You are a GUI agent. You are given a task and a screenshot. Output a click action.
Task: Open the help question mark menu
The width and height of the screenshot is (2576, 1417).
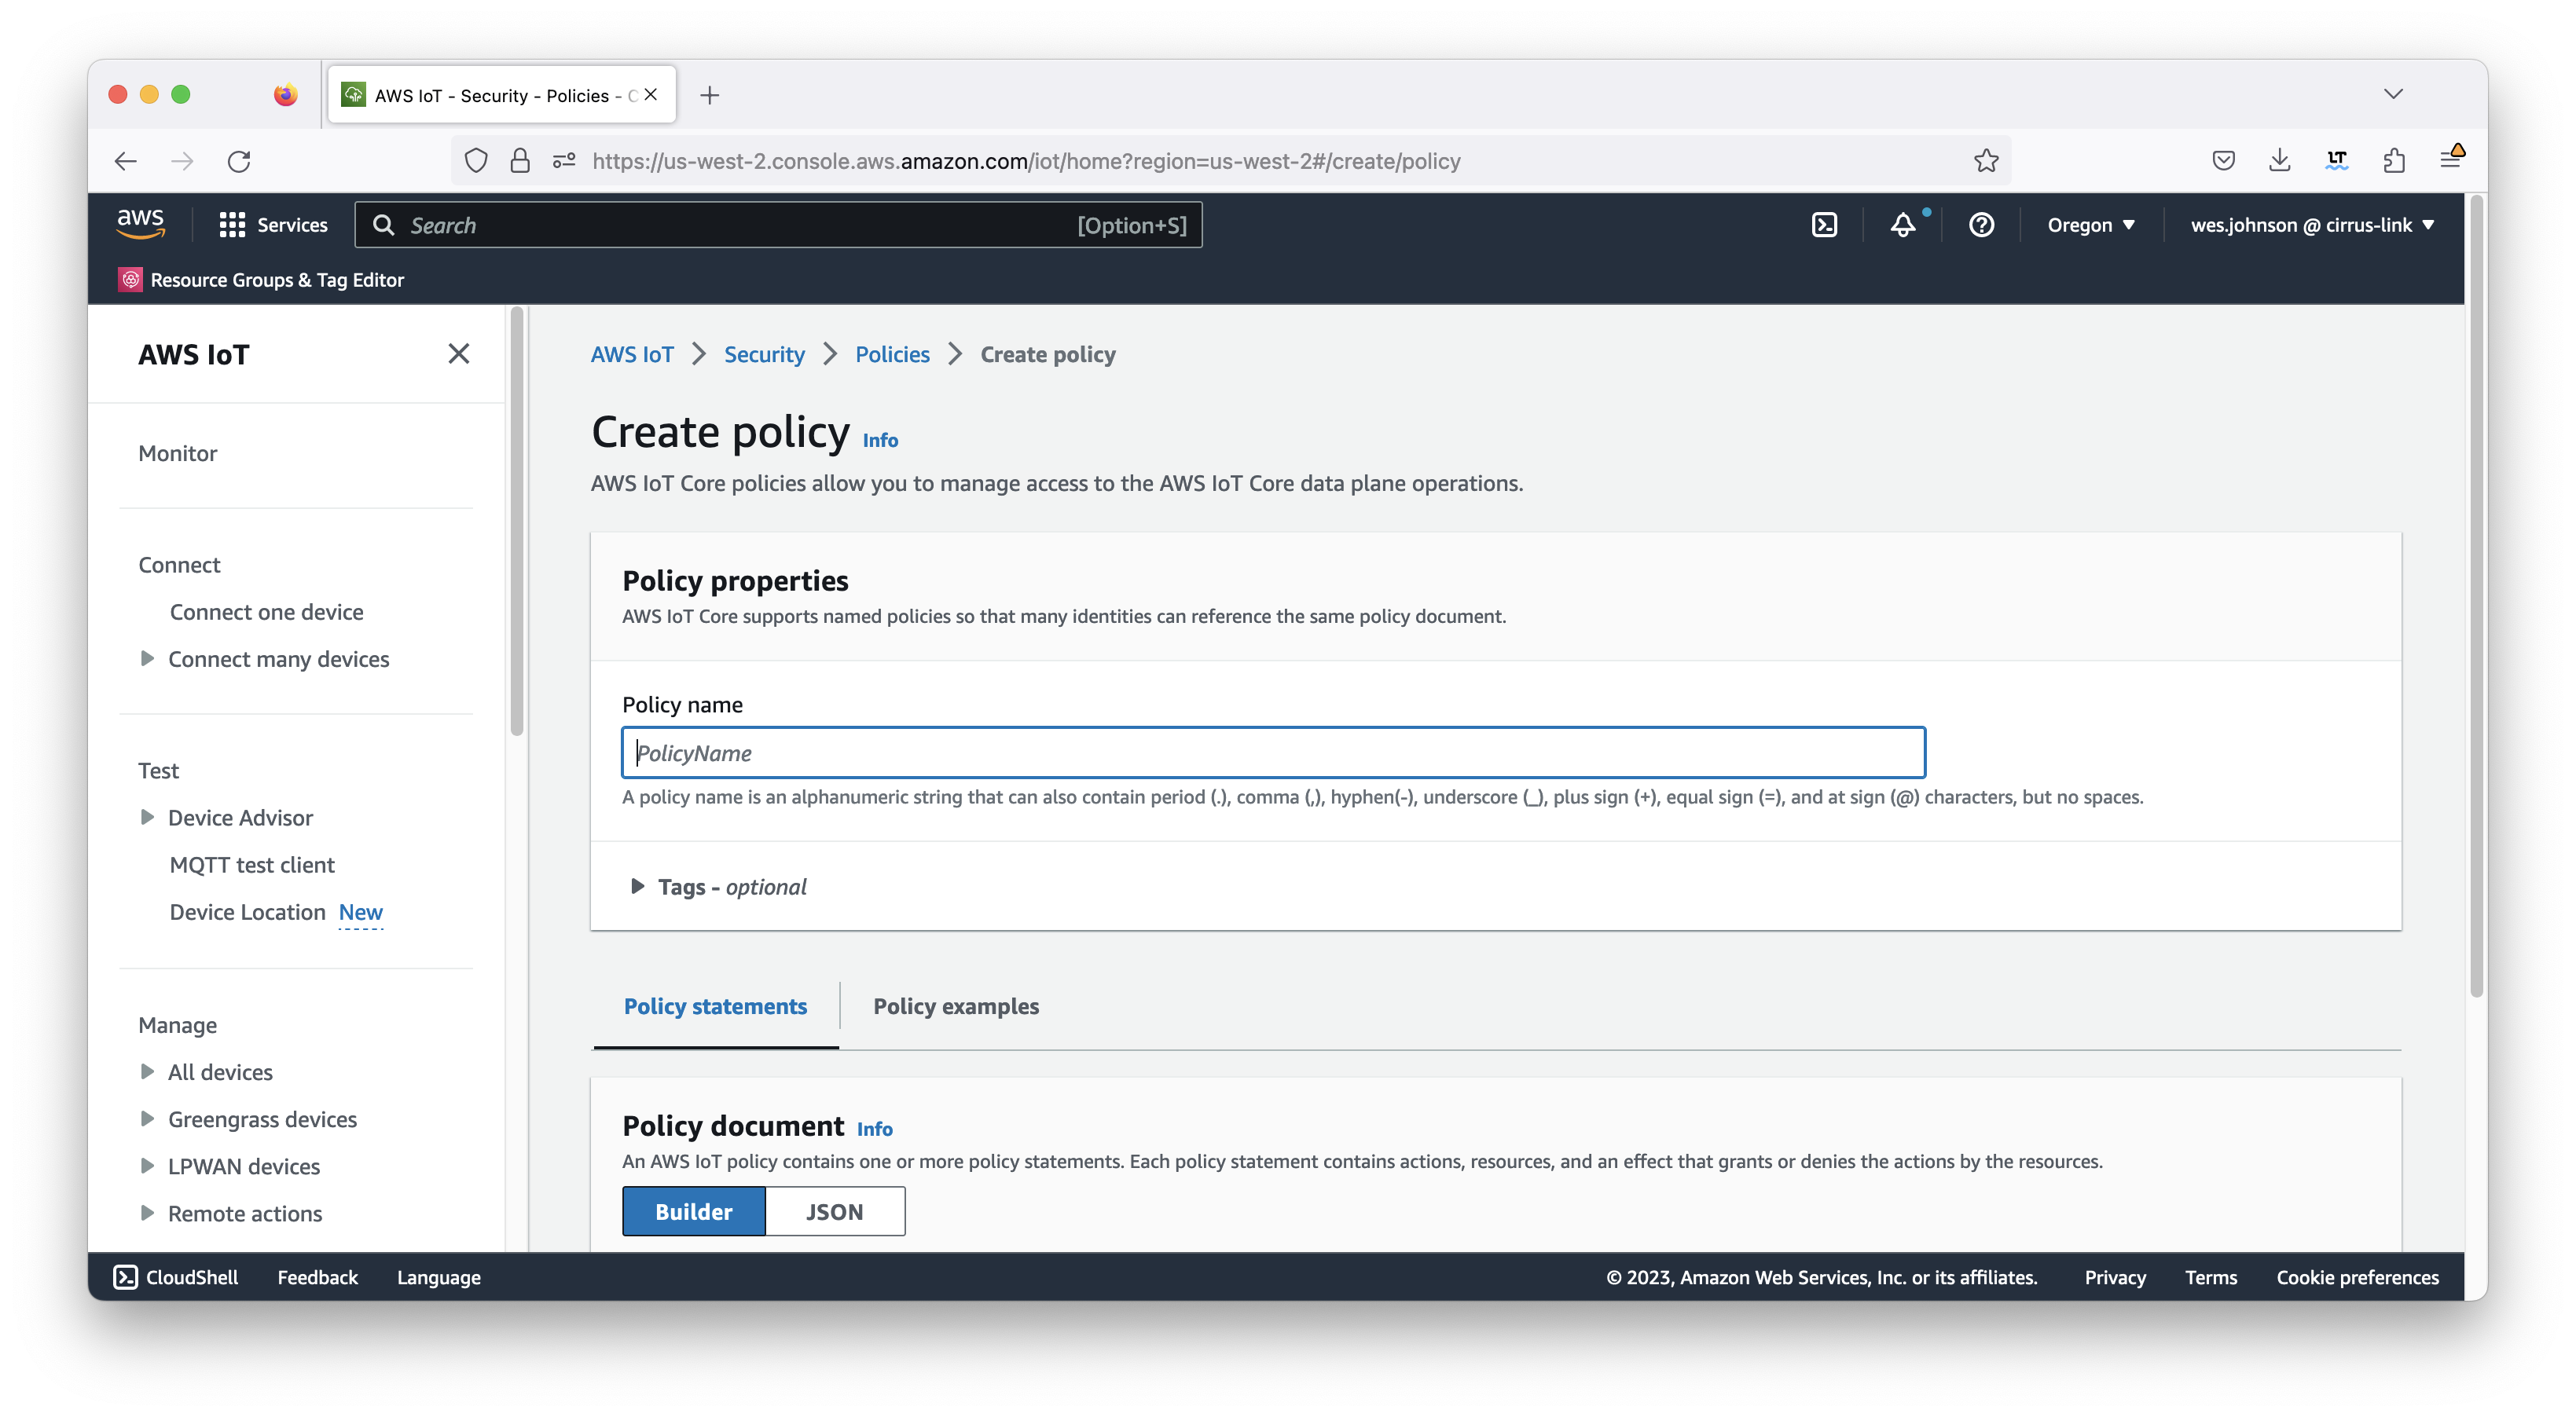pos(1981,225)
